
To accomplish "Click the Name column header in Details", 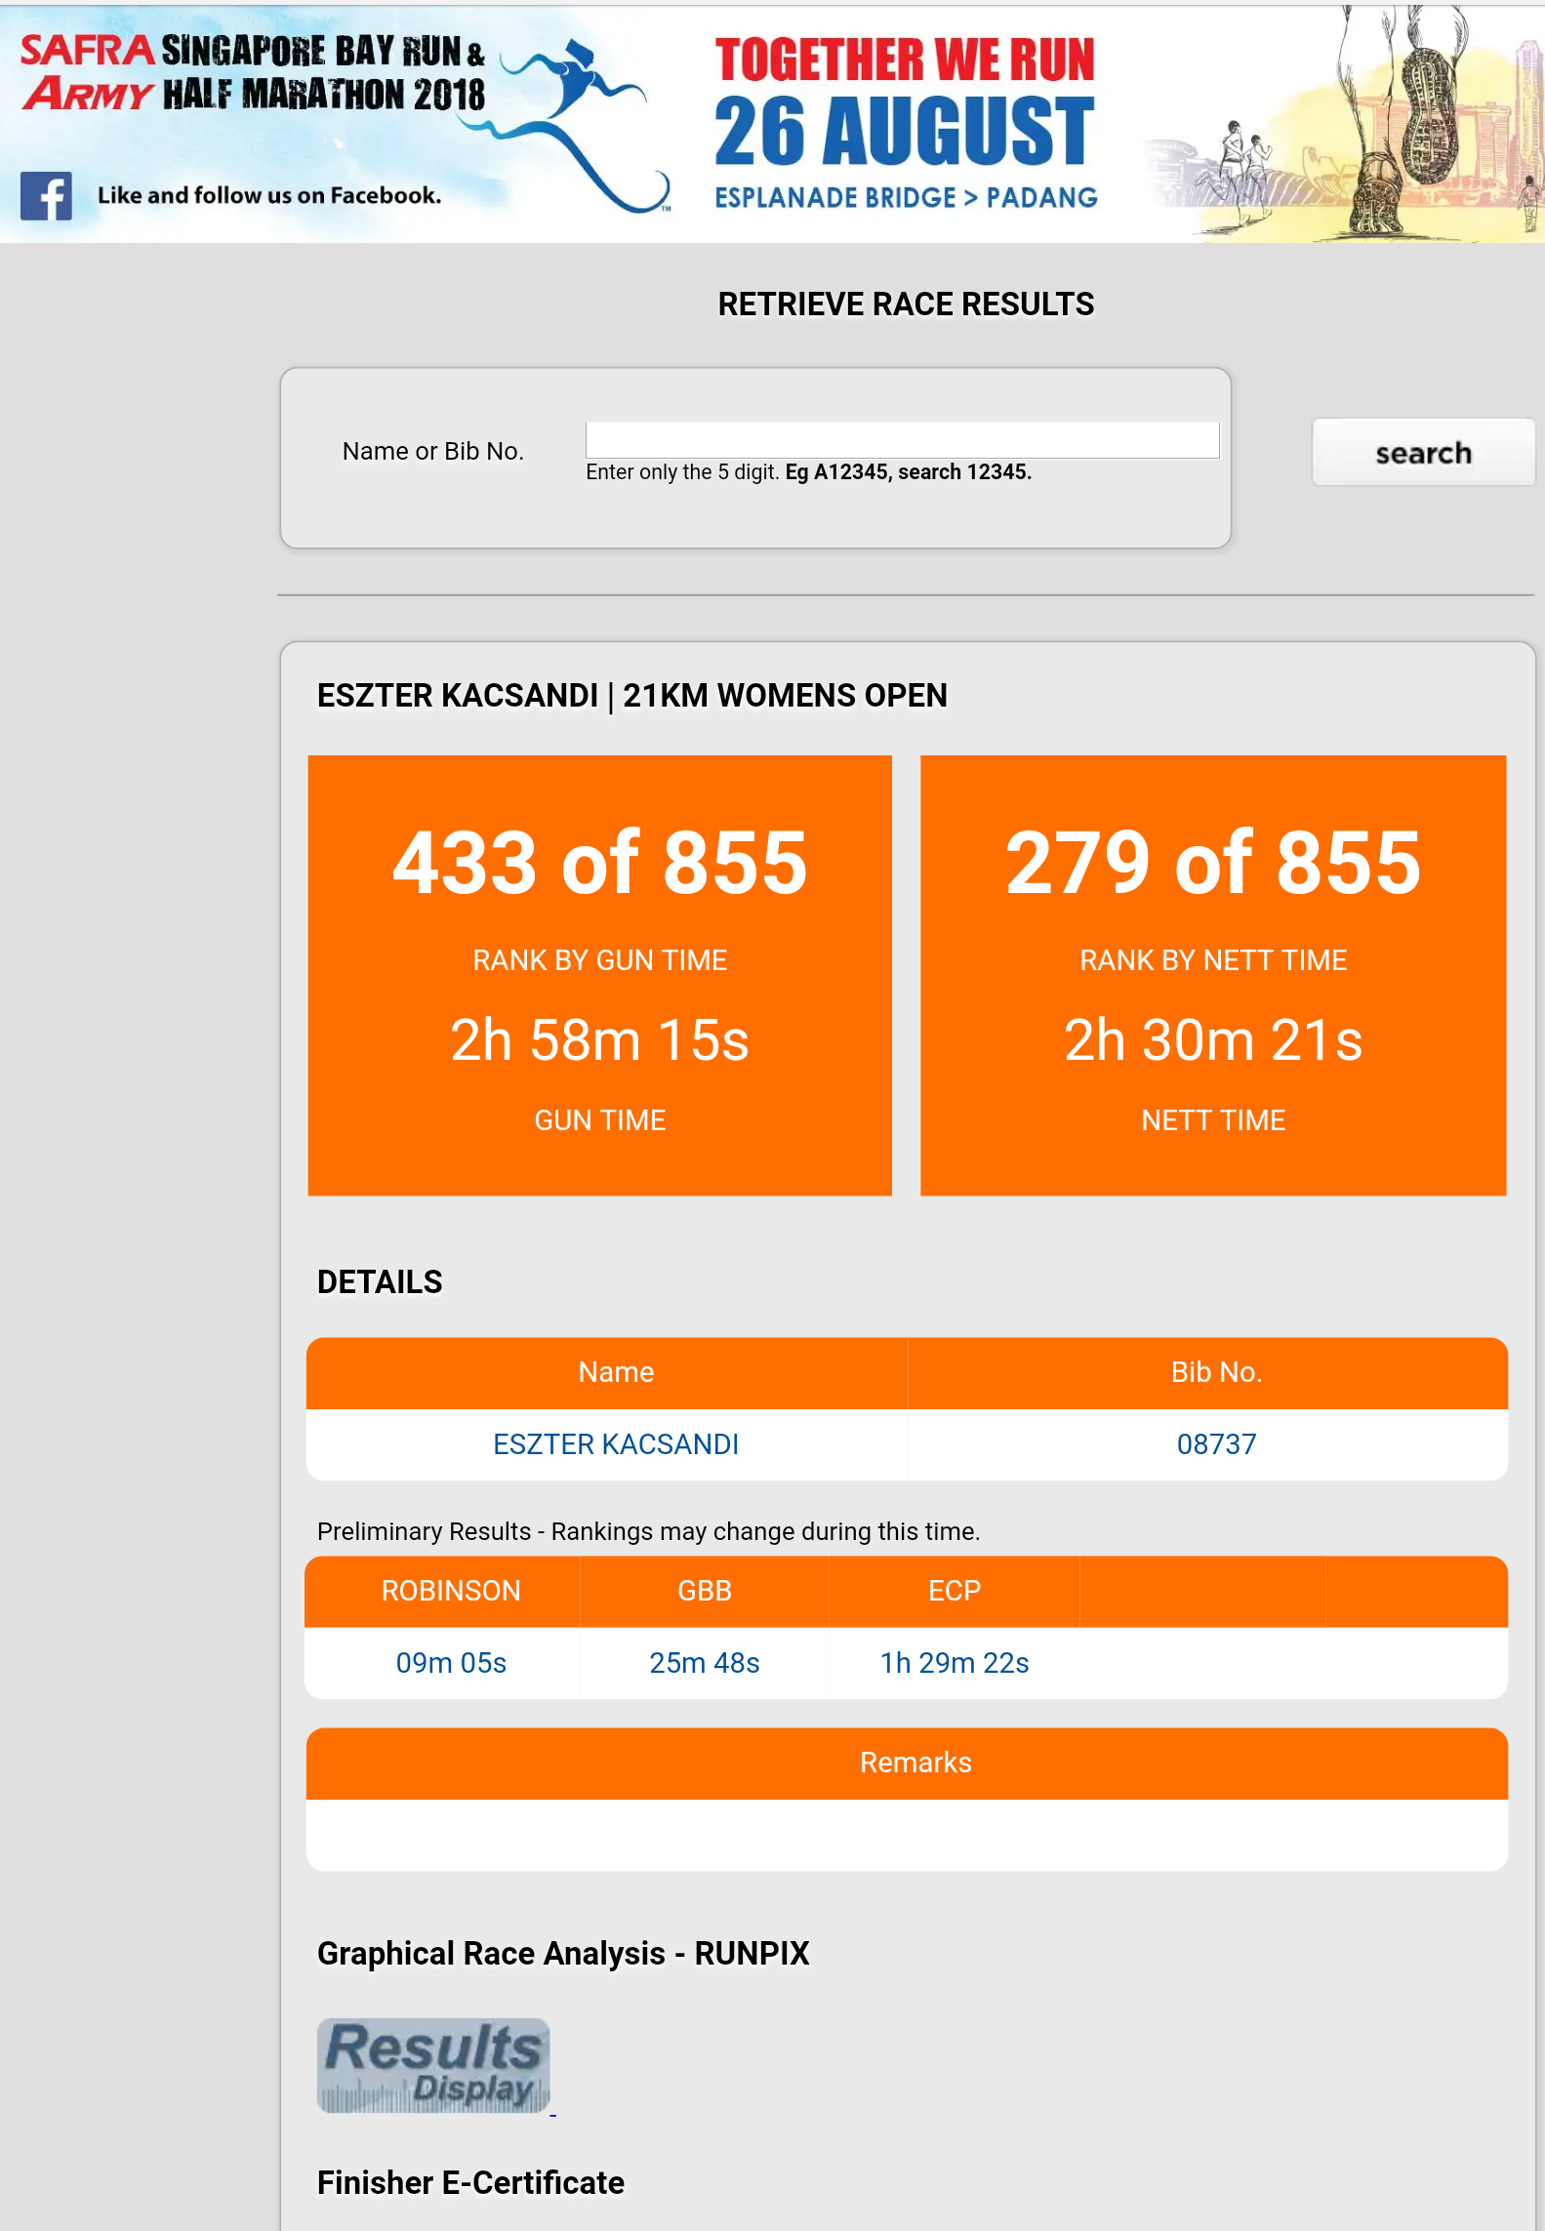I will point(615,1372).
